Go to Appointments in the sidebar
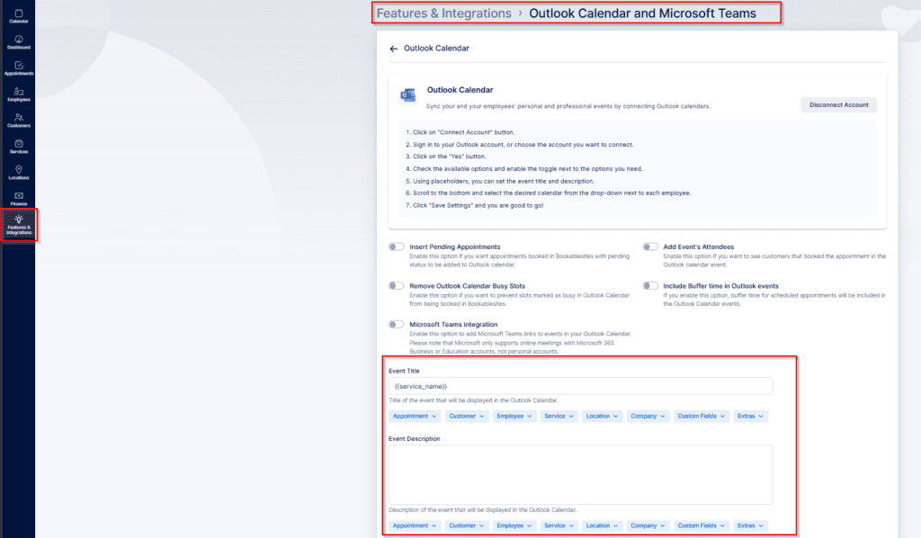The height and width of the screenshot is (538, 921). pyautogui.click(x=18, y=68)
